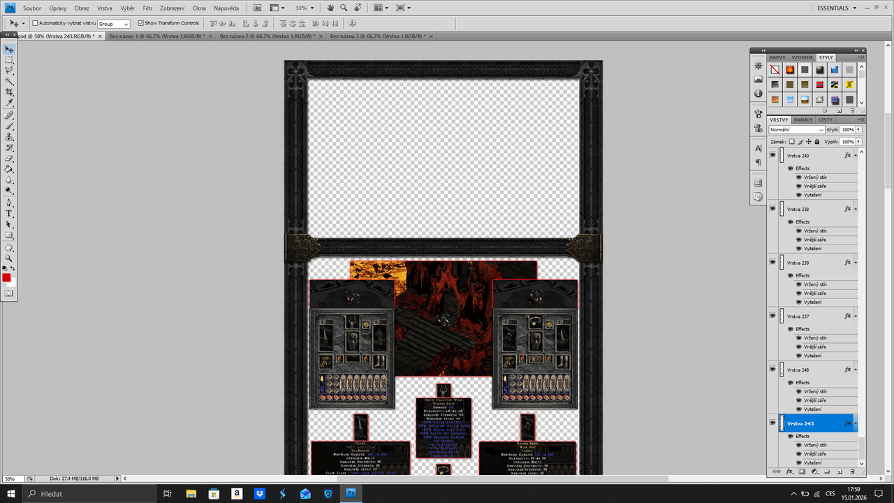Screen dimensions: 894x503
Task: Click the foreground red color swatch
Action: [x=6, y=278]
